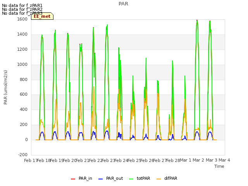Click the 1200 y-axis tick label
This screenshot has height=186, width=248.
[x=22, y=49]
